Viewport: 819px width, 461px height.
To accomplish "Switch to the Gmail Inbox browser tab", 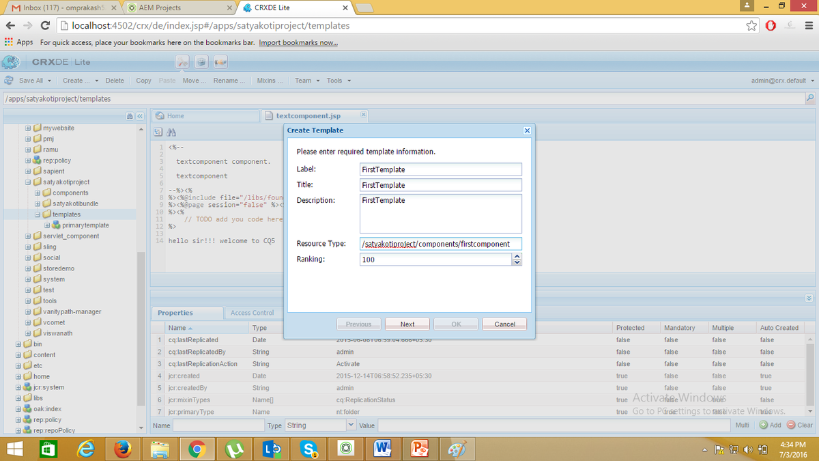I will (x=61, y=8).
